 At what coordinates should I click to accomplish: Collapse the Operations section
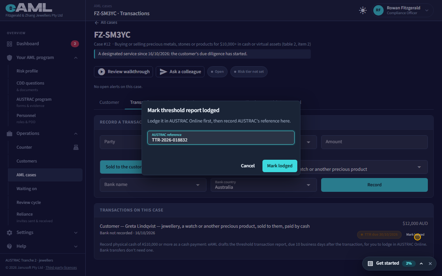click(76, 134)
